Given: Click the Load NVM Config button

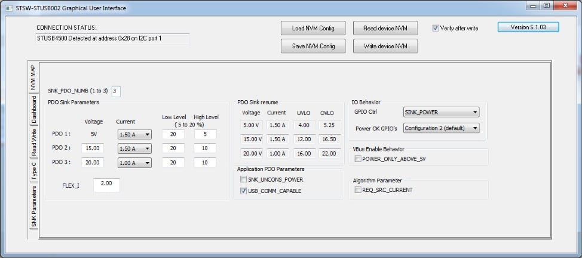Looking at the screenshot, I should (x=314, y=29).
